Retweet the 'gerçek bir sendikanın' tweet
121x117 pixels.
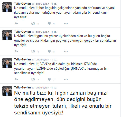tap(33, 51)
